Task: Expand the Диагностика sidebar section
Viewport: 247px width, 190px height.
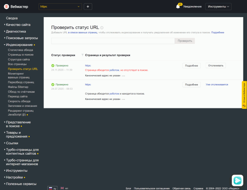Action: click(x=16, y=31)
